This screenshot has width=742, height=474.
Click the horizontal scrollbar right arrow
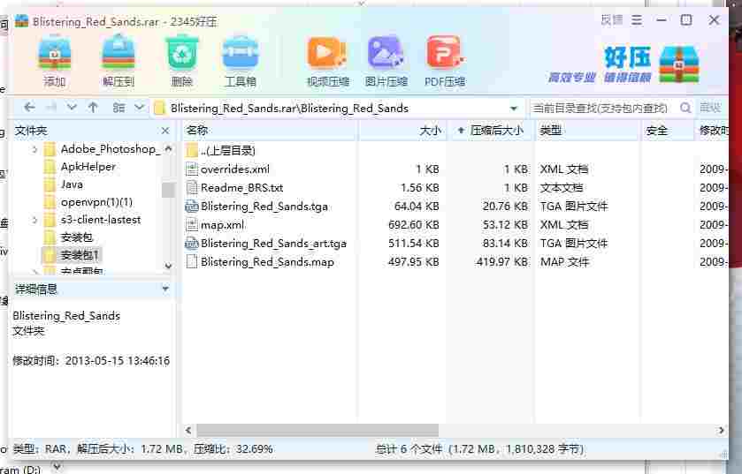721,430
